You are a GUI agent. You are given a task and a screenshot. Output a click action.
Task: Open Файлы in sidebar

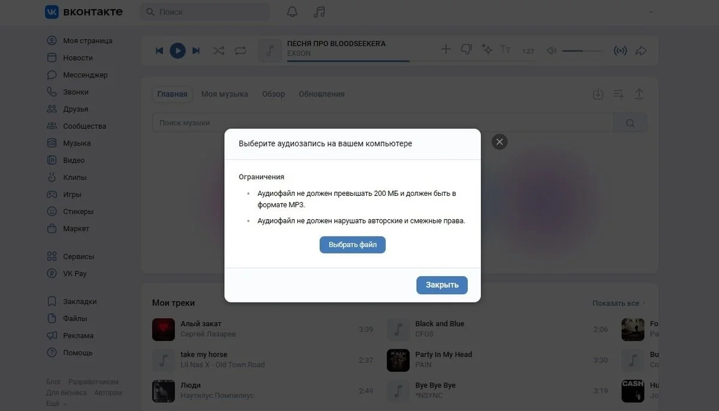click(x=67, y=319)
